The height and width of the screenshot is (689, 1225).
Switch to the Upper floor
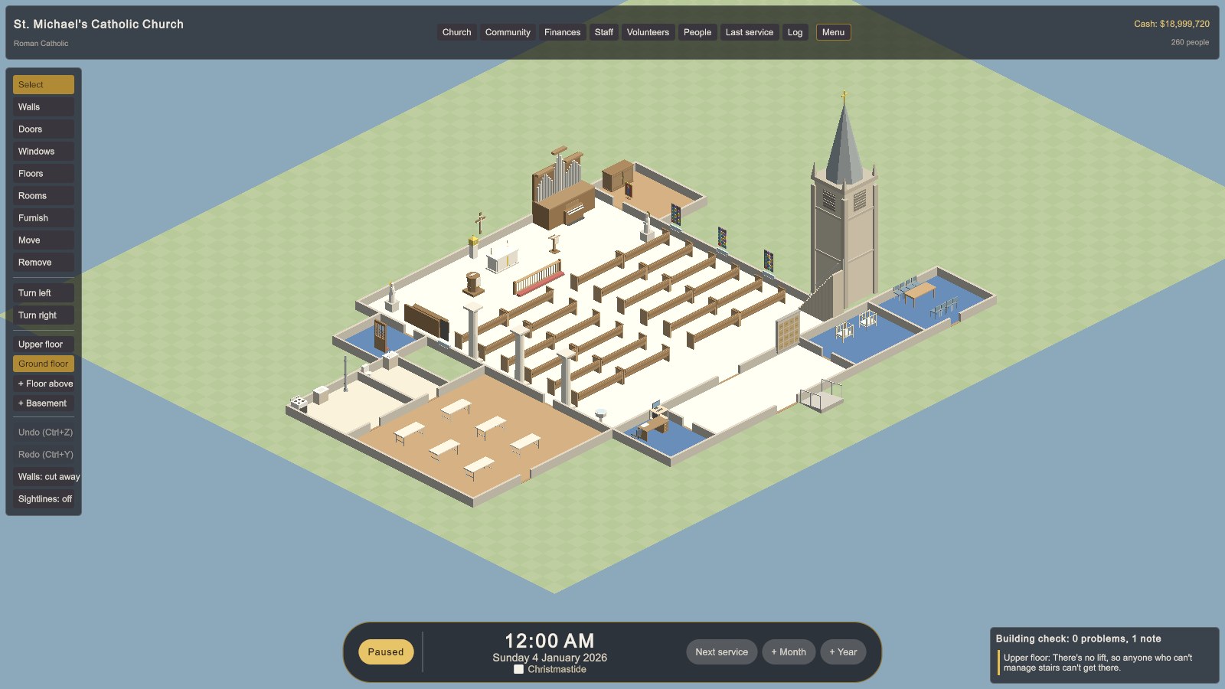44,344
